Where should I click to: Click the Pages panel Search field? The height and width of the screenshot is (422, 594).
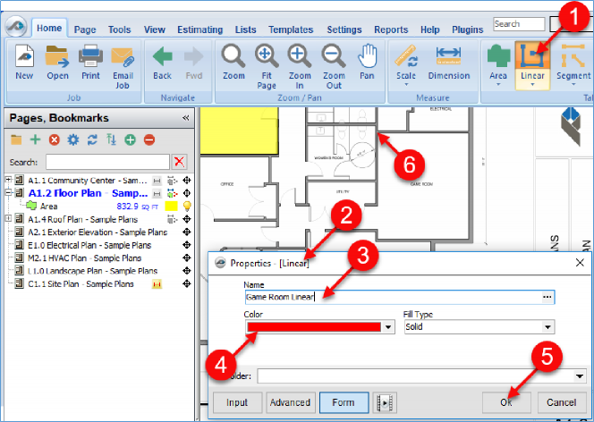pos(107,162)
